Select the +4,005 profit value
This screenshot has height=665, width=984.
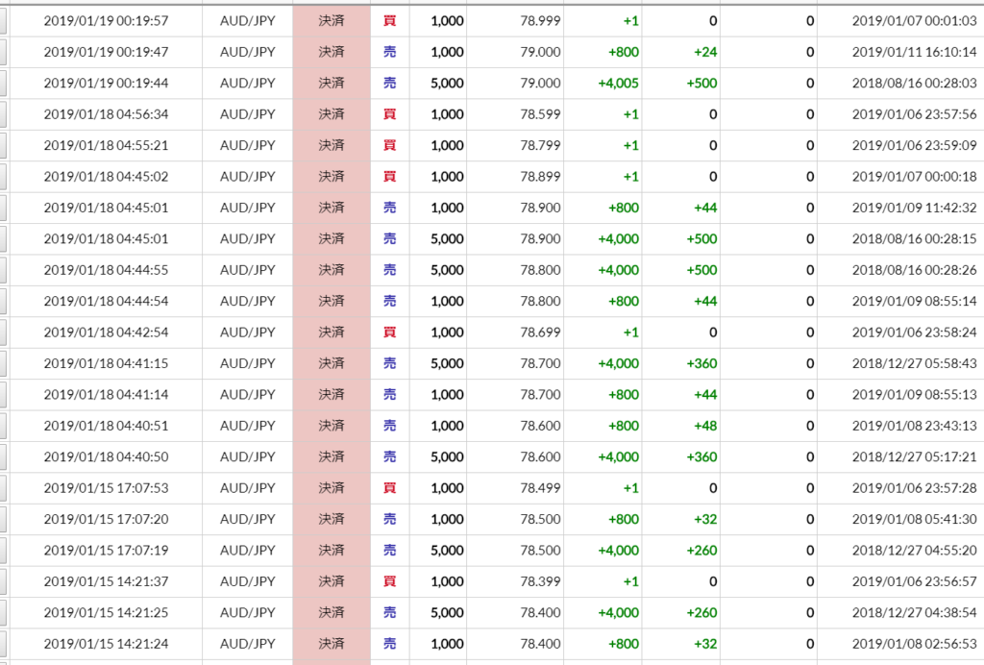point(618,84)
